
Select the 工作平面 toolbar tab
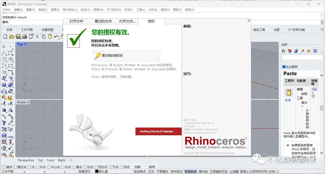[27, 30]
